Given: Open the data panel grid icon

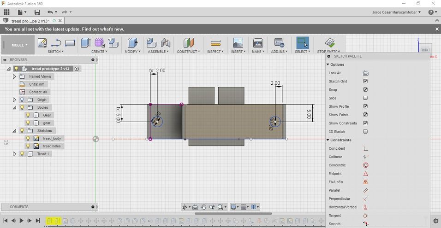Looking at the screenshot, I should click(6, 12).
